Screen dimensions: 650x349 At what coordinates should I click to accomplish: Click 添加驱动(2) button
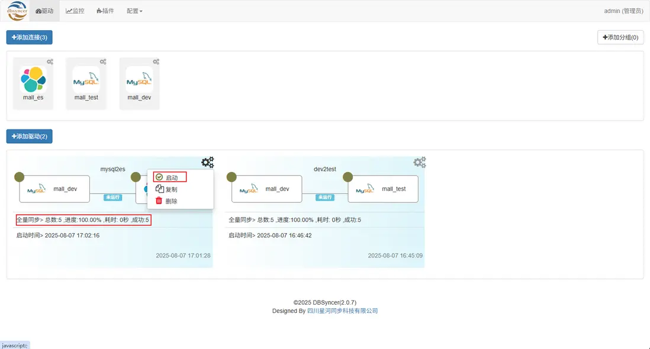[30, 136]
